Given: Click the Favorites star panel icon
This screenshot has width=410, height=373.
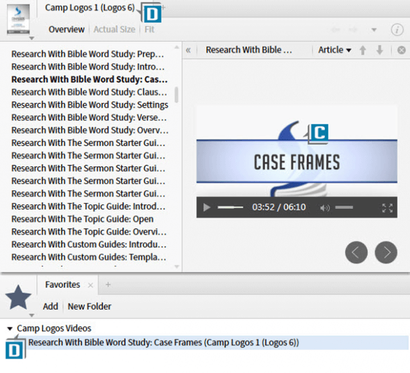Looking at the screenshot, I should [x=19, y=298].
